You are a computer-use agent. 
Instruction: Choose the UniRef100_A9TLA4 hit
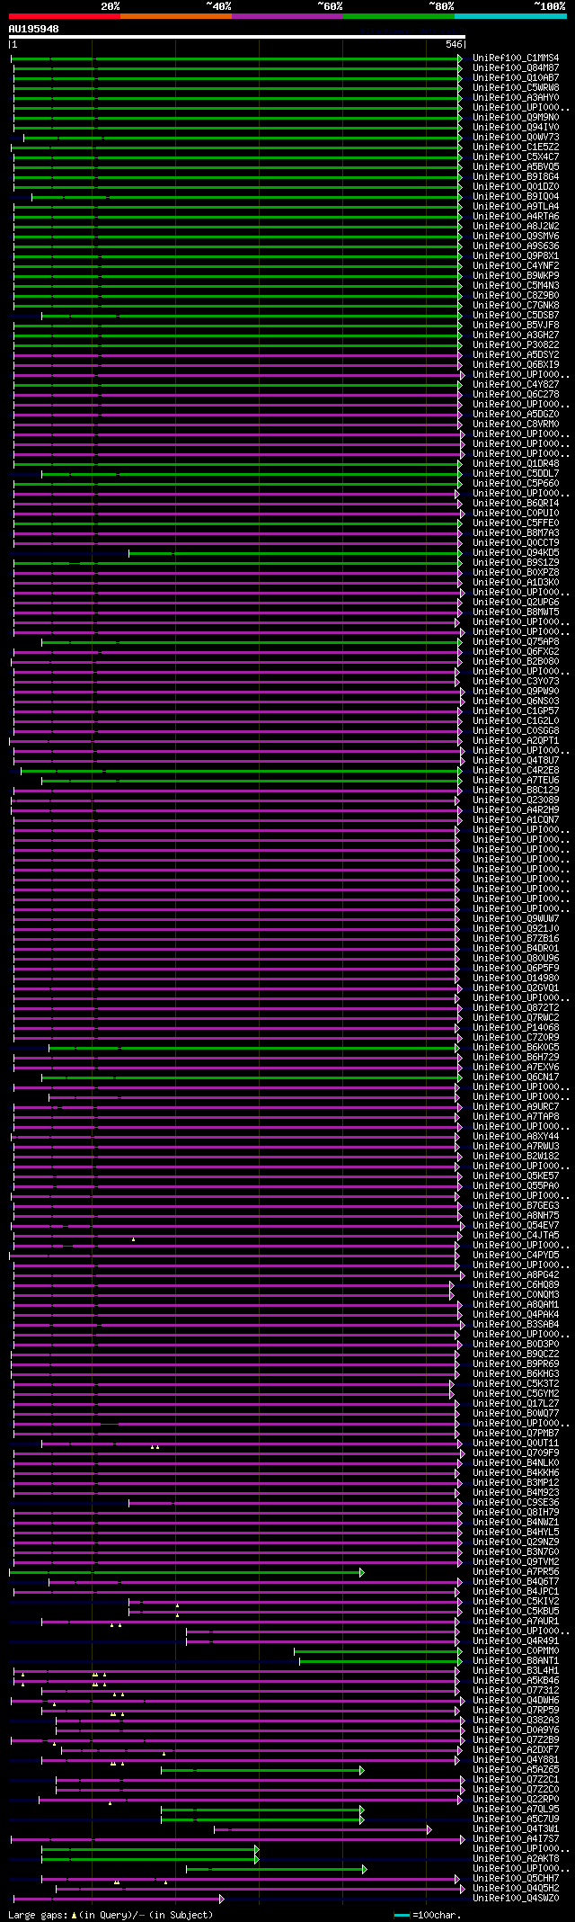516,207
